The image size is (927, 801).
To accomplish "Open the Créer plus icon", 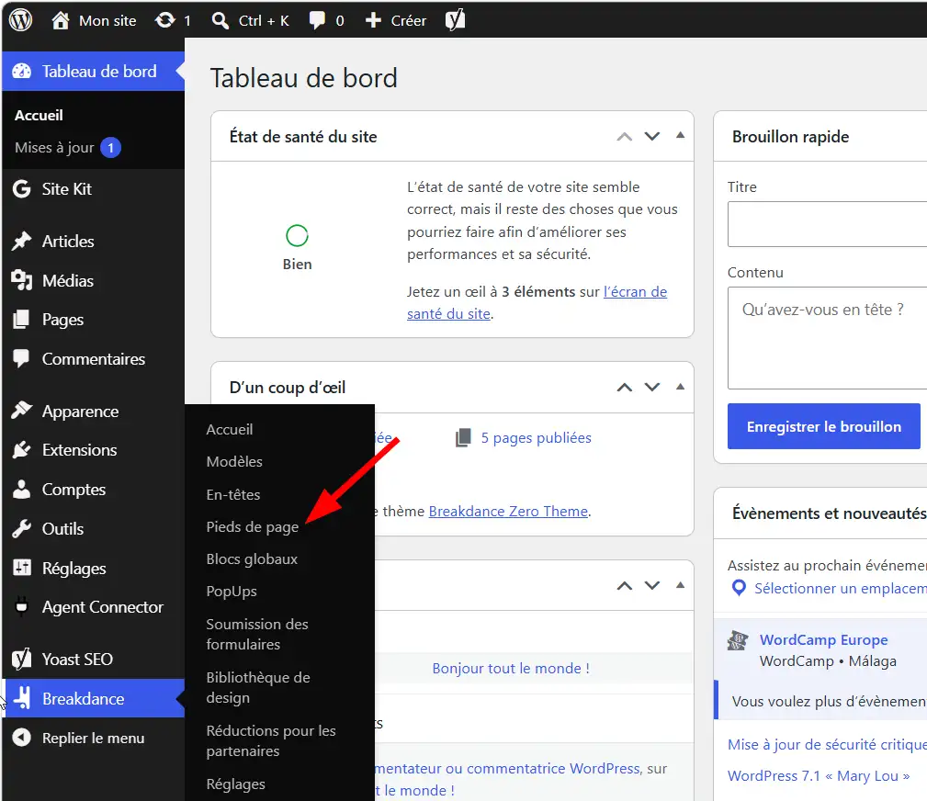I will point(373,21).
